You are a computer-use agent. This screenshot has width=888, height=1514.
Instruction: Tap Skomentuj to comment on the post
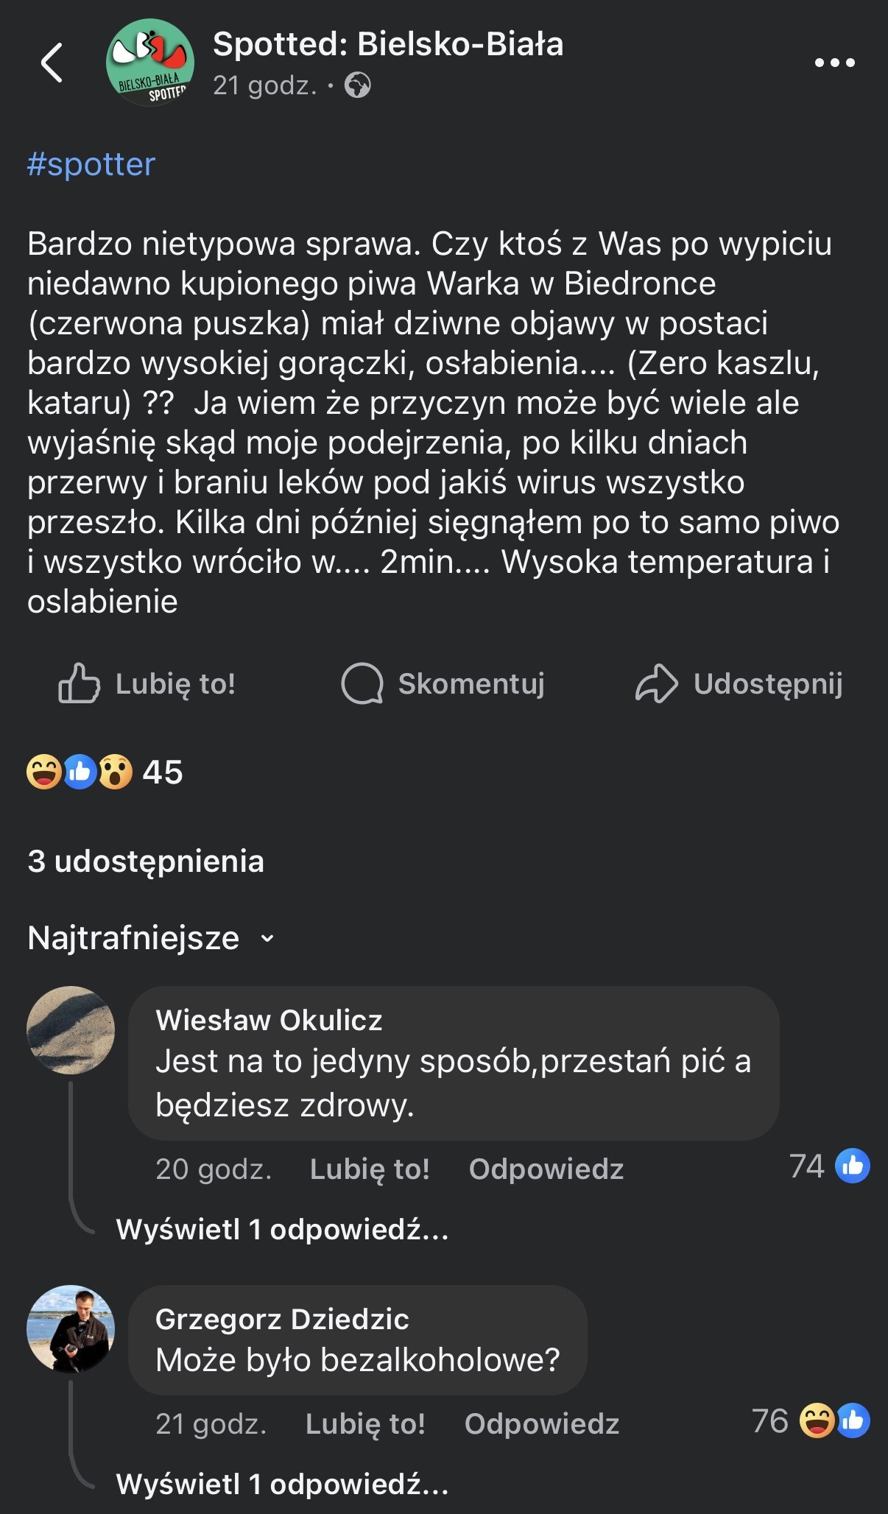(443, 683)
